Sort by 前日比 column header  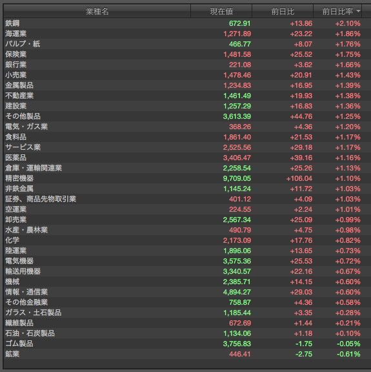click(x=283, y=12)
